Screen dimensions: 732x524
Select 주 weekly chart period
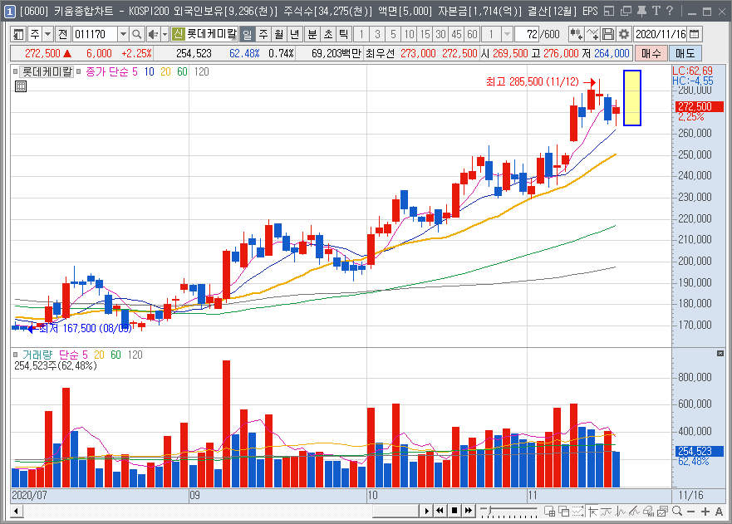pos(263,34)
